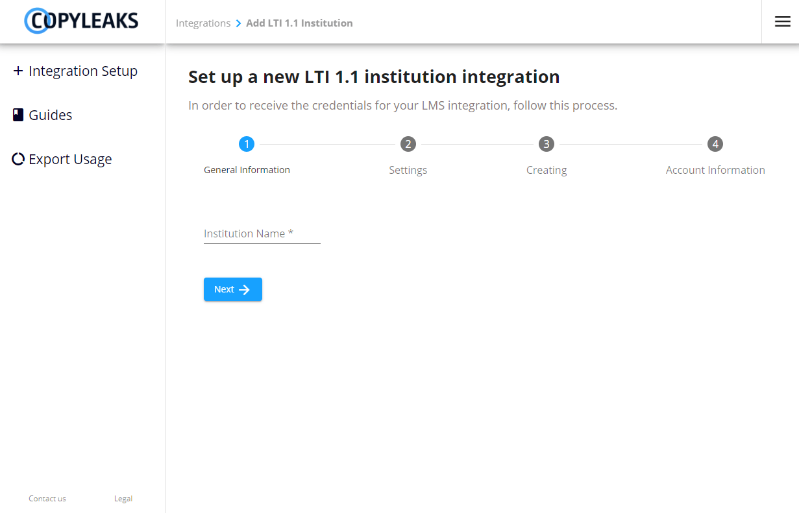This screenshot has width=799, height=513.
Task: Click the book icon next to Guides
Action: [17, 114]
